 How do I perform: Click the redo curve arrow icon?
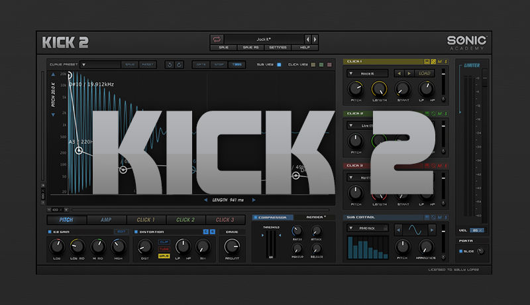click(179, 64)
